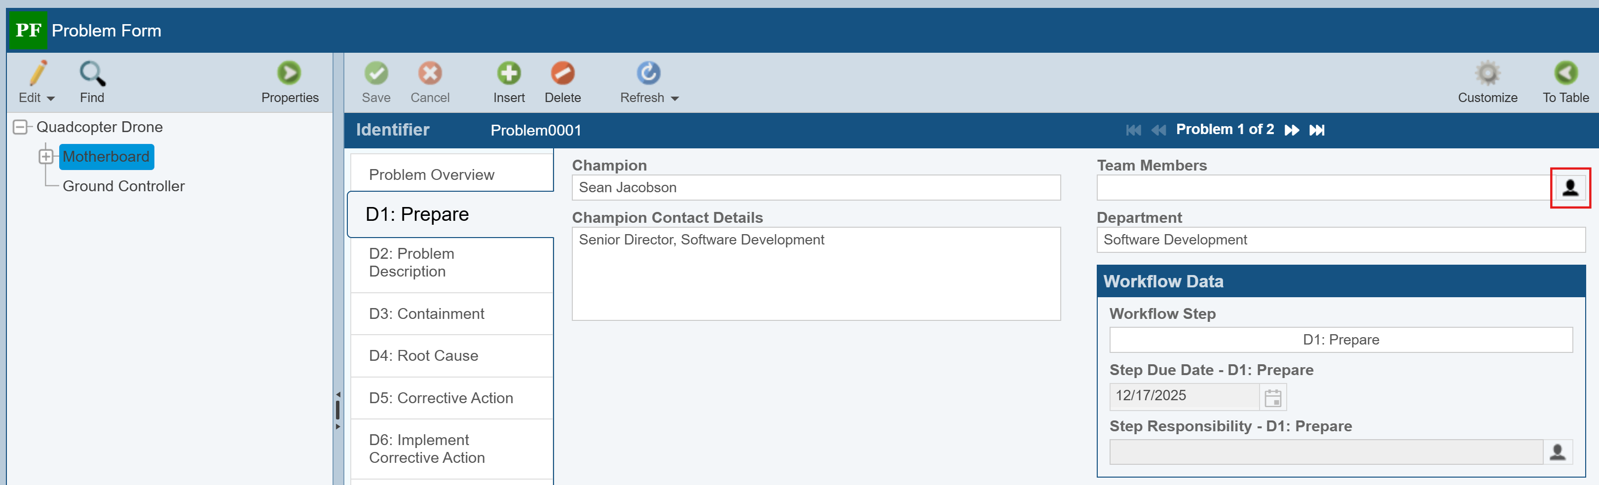Viewport: 1599px width, 485px height.
Task: Switch to the Problem Overview tab
Action: coord(431,175)
